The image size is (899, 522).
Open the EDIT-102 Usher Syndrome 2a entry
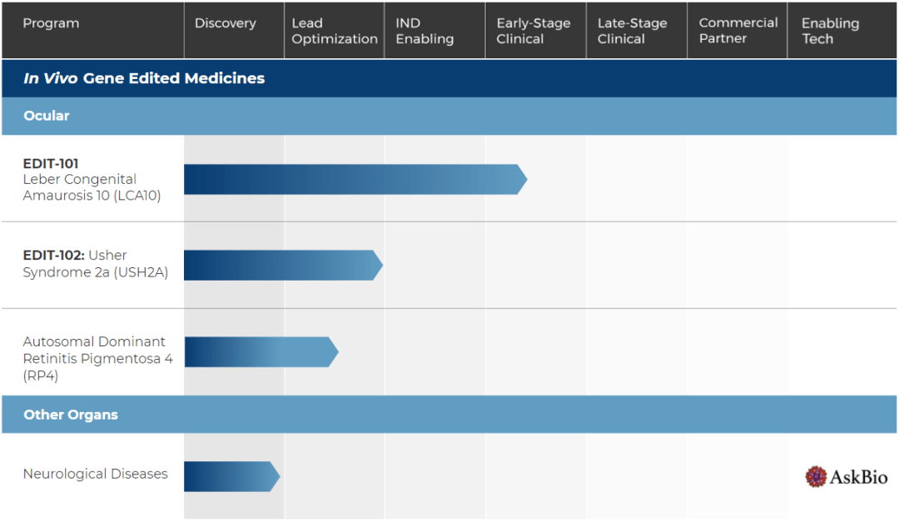click(x=95, y=264)
